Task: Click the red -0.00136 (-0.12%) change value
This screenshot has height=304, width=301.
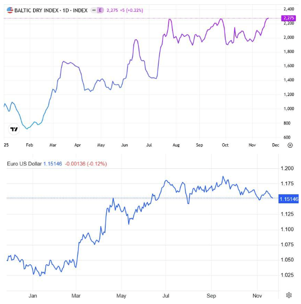Action: pyautogui.click(x=86, y=164)
